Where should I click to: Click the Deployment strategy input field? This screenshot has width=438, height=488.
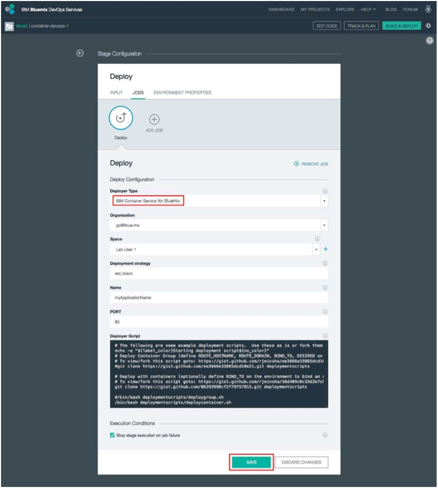pyautogui.click(x=218, y=273)
